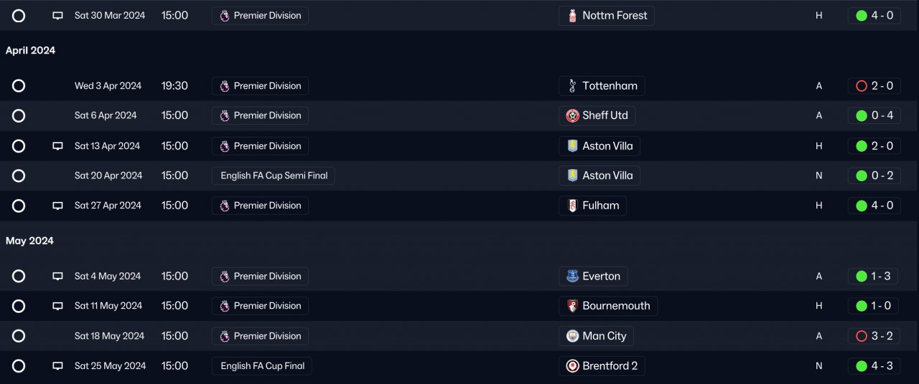Click the Tottenham club crest icon
The height and width of the screenshot is (384, 919).
point(572,86)
